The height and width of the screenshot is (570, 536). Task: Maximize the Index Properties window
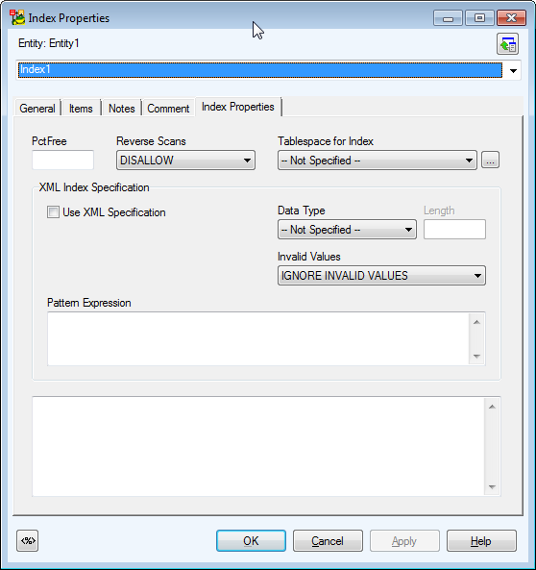(479, 18)
